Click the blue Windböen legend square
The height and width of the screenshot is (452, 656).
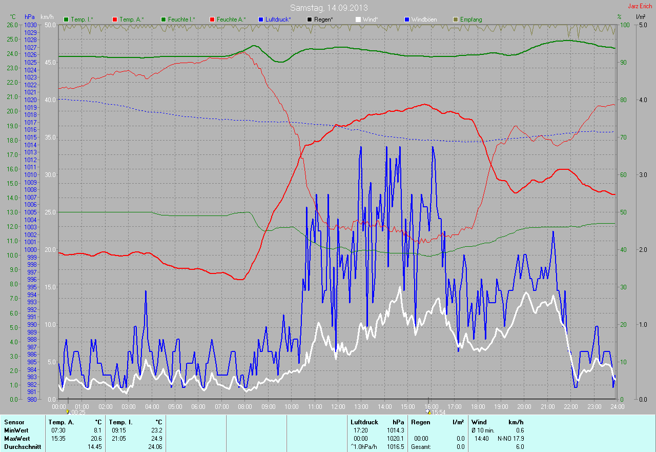[x=406, y=19]
